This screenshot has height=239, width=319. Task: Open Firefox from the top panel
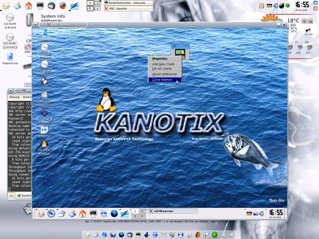(x=63, y=5)
